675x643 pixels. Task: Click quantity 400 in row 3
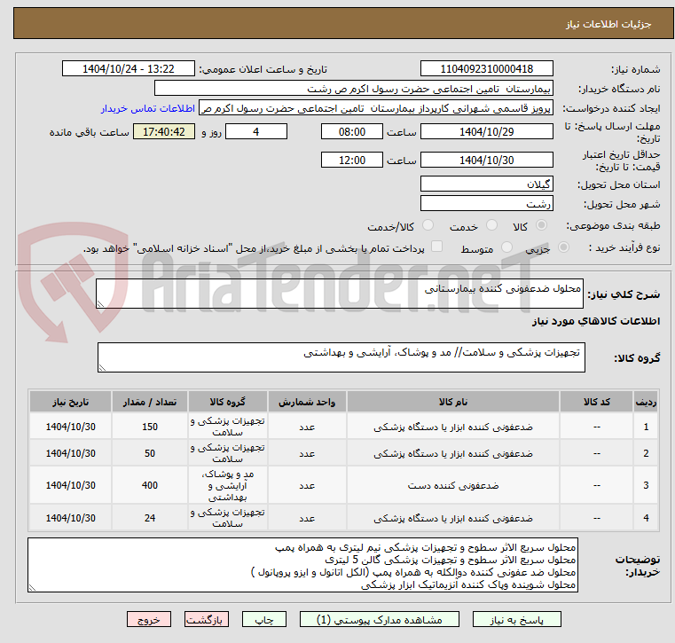click(149, 485)
